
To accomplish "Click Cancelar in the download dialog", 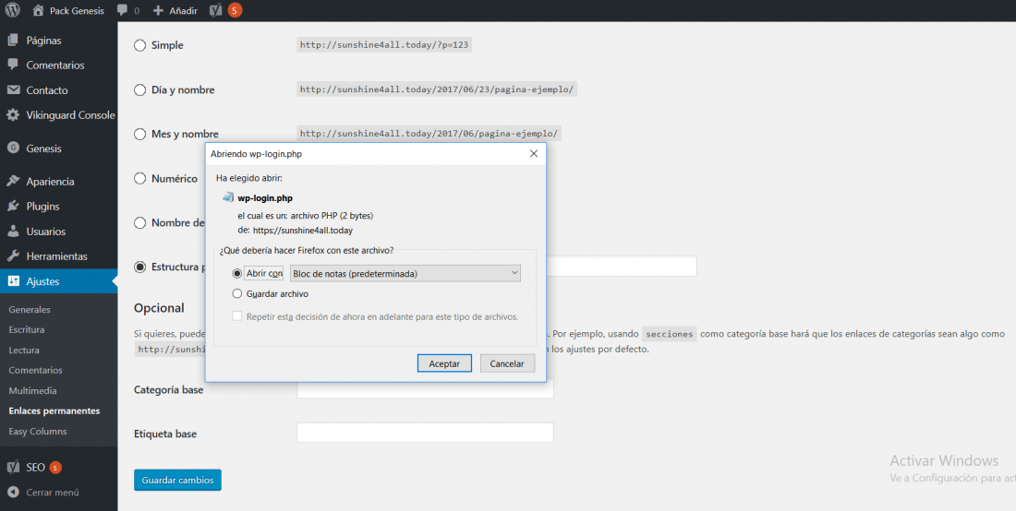I will tap(507, 363).
